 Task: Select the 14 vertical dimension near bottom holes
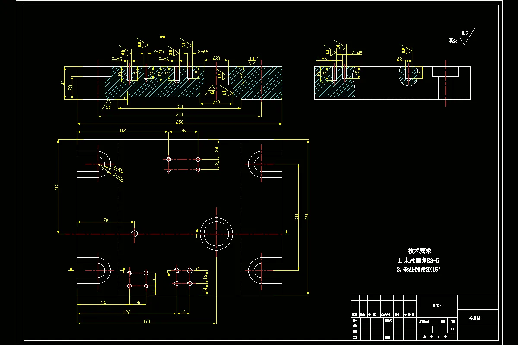[x=205, y=290]
